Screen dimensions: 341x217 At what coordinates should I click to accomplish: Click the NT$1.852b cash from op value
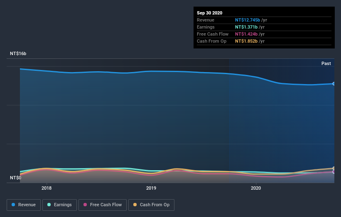246,41
